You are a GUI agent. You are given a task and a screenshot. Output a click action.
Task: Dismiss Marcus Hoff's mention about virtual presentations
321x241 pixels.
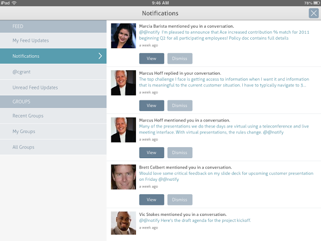180,153
